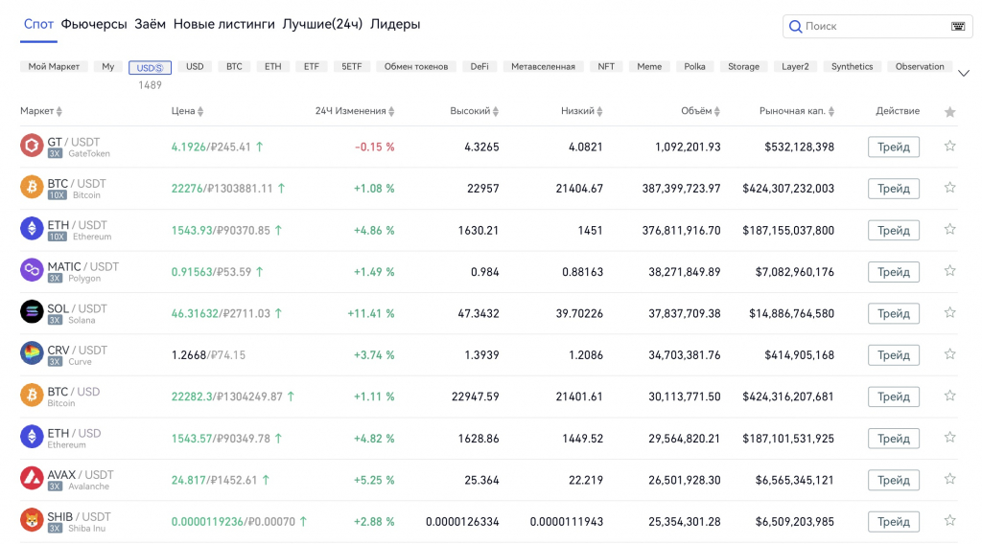
Task: Click the search magnifier icon
Action: point(795,26)
